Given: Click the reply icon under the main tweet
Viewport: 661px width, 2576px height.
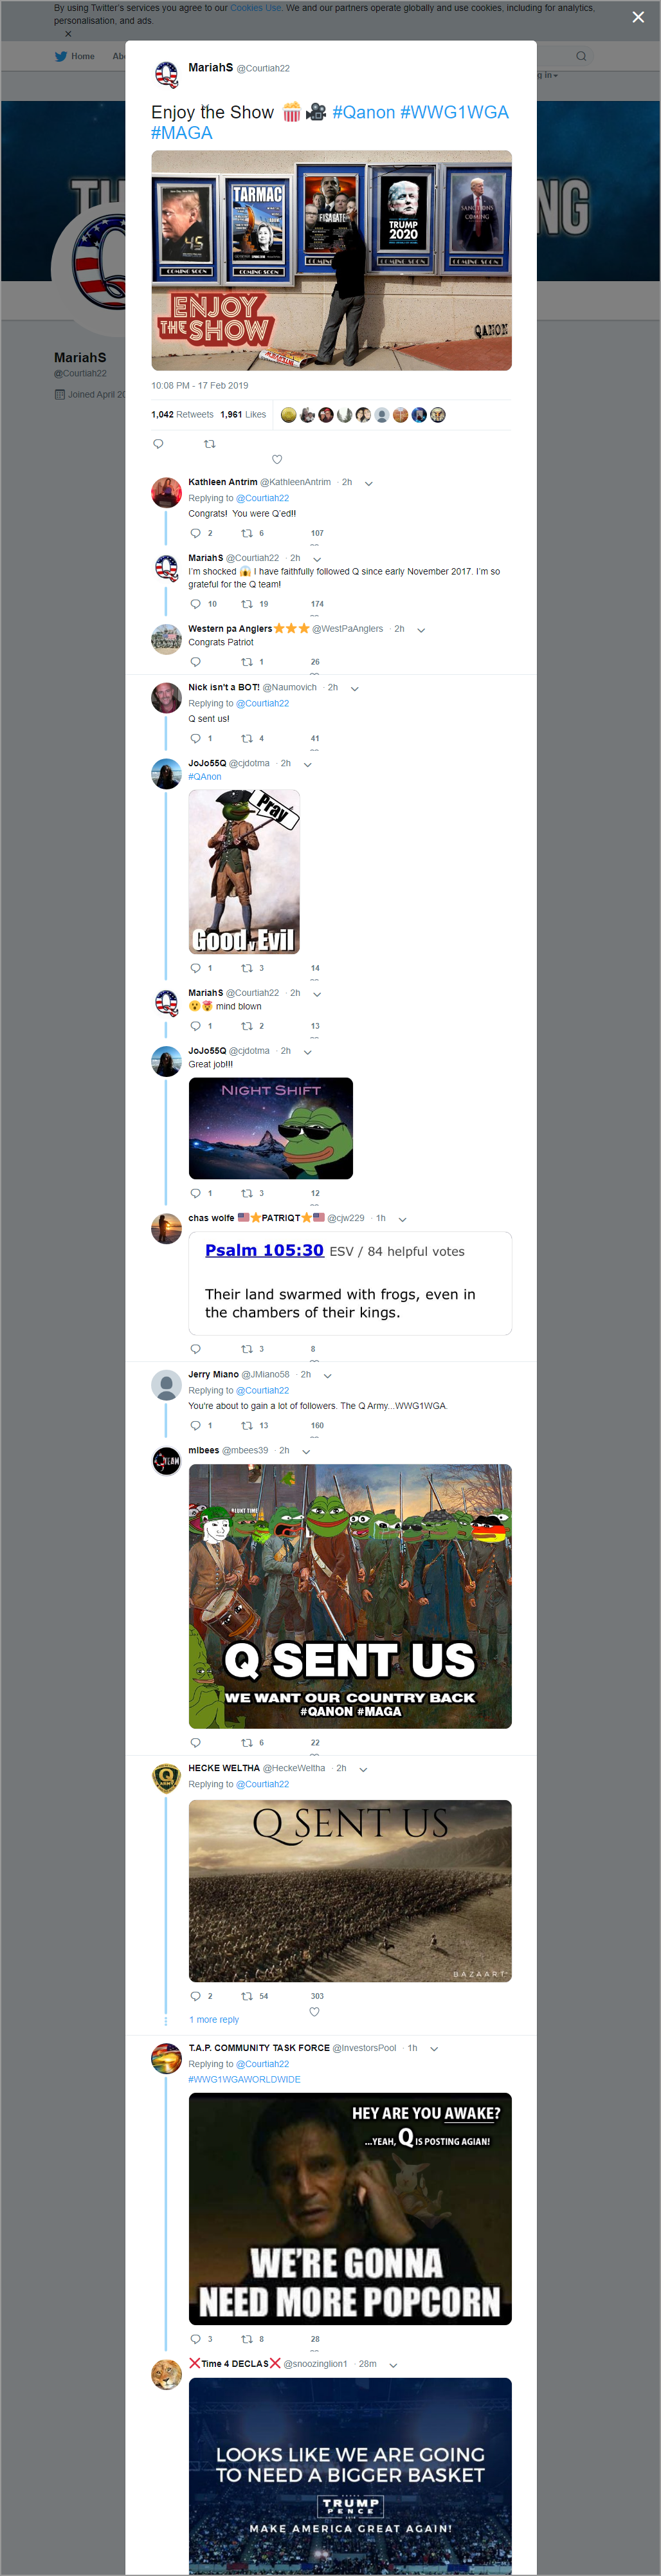Looking at the screenshot, I should (x=158, y=443).
